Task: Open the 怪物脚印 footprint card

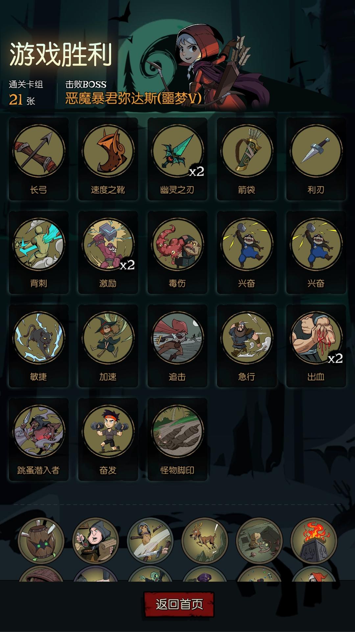Action: [x=177, y=439]
